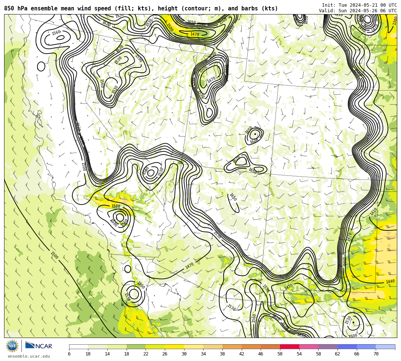Pick the light green 14–18 kts segment
Viewport: 401px width, 361px height.
[x=117, y=347]
